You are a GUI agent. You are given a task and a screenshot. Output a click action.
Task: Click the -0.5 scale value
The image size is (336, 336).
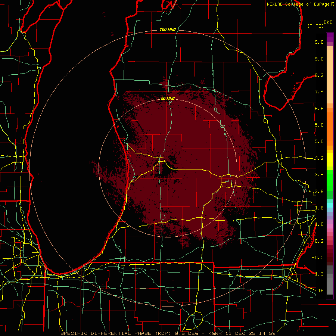point(318,258)
